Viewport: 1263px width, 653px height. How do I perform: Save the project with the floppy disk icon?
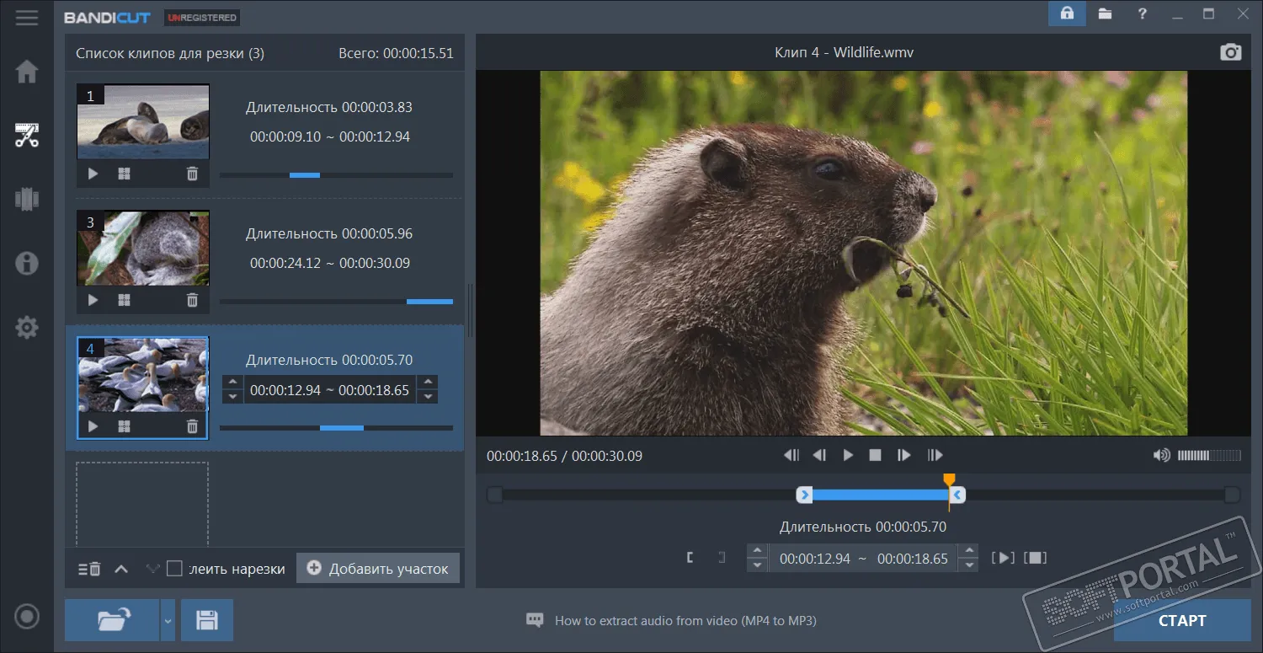pos(206,621)
